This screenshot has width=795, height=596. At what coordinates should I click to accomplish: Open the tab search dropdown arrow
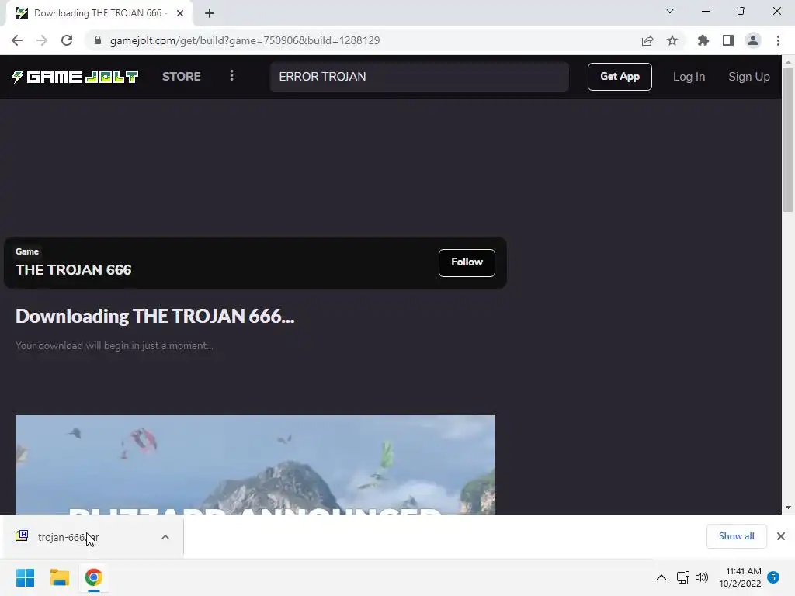[670, 11]
